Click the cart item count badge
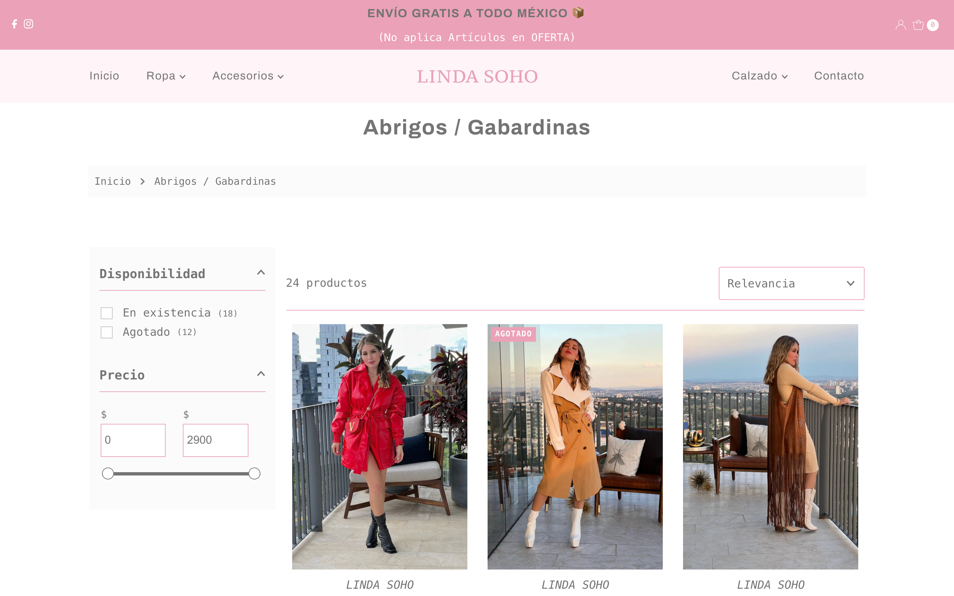The height and width of the screenshot is (596, 954). 933,25
